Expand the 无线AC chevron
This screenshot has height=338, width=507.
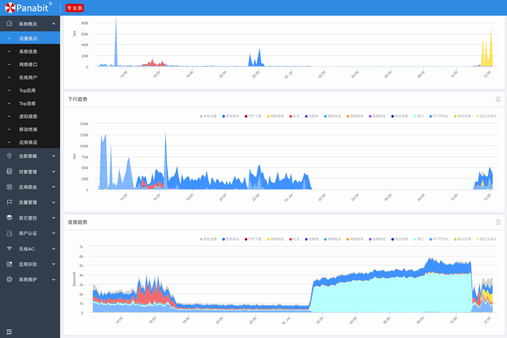54,249
